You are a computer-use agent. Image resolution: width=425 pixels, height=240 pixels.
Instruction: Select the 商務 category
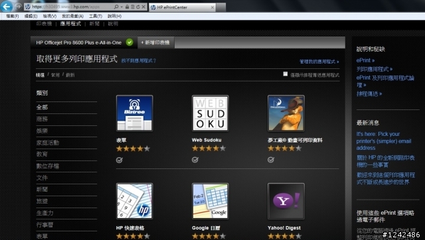pos(42,119)
